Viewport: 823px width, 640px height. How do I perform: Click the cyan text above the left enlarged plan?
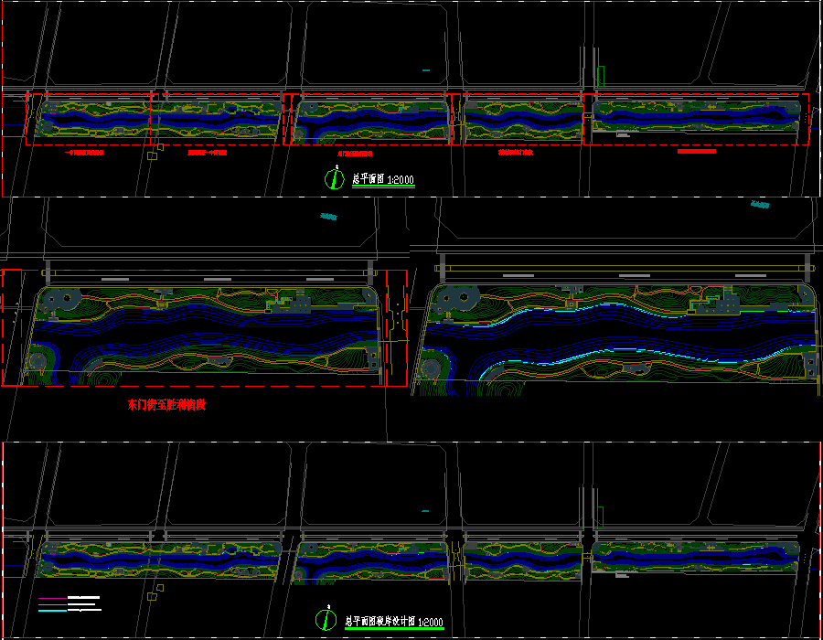point(328,217)
